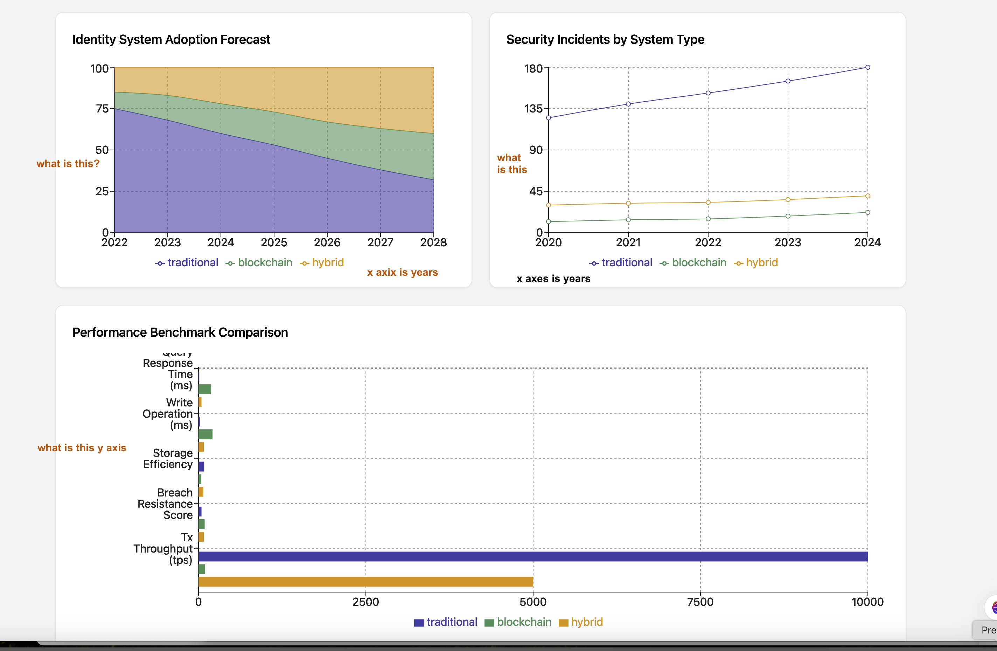Click the hybrid Tx Throughput bar

point(365,582)
